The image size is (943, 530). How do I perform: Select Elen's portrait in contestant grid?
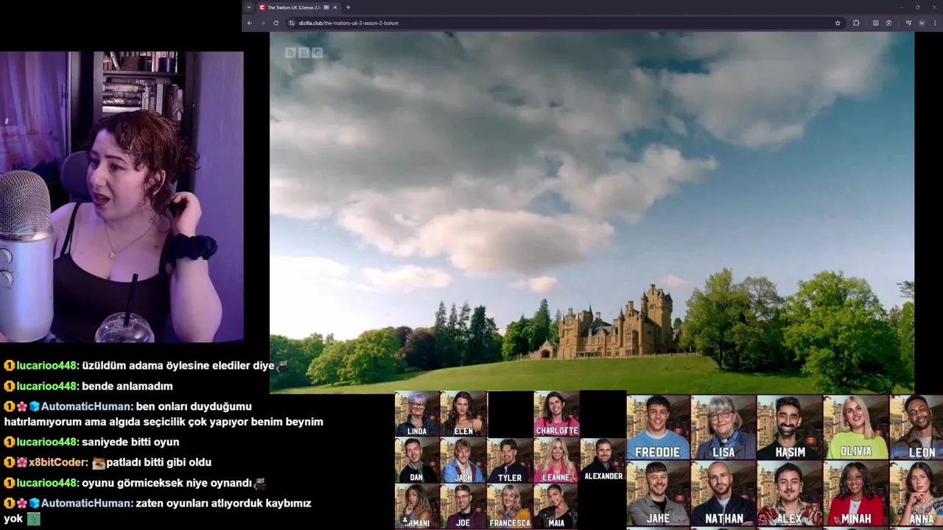click(463, 414)
